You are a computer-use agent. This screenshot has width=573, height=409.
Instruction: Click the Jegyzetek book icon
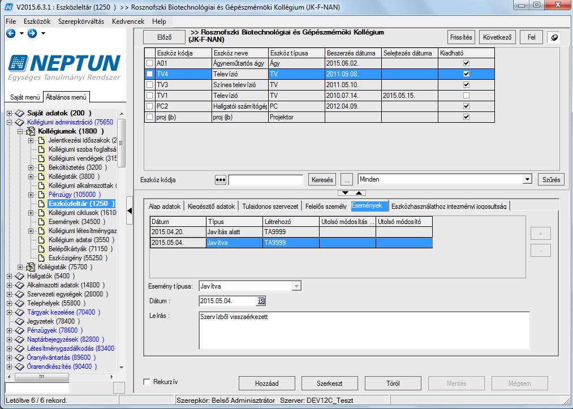coord(20,322)
